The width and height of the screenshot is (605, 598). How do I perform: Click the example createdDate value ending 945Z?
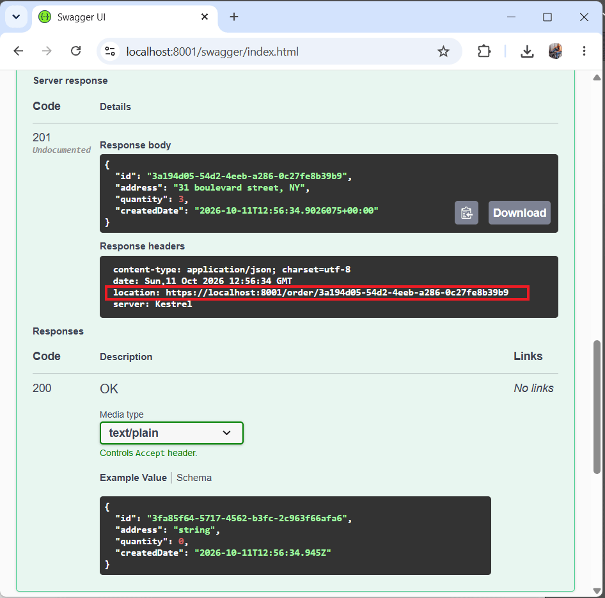[x=263, y=553]
